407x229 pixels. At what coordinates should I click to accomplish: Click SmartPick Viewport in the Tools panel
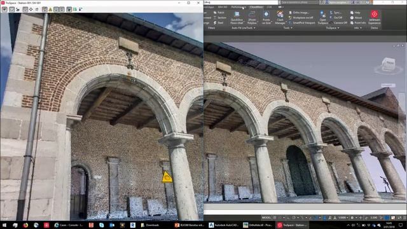(x=301, y=23)
